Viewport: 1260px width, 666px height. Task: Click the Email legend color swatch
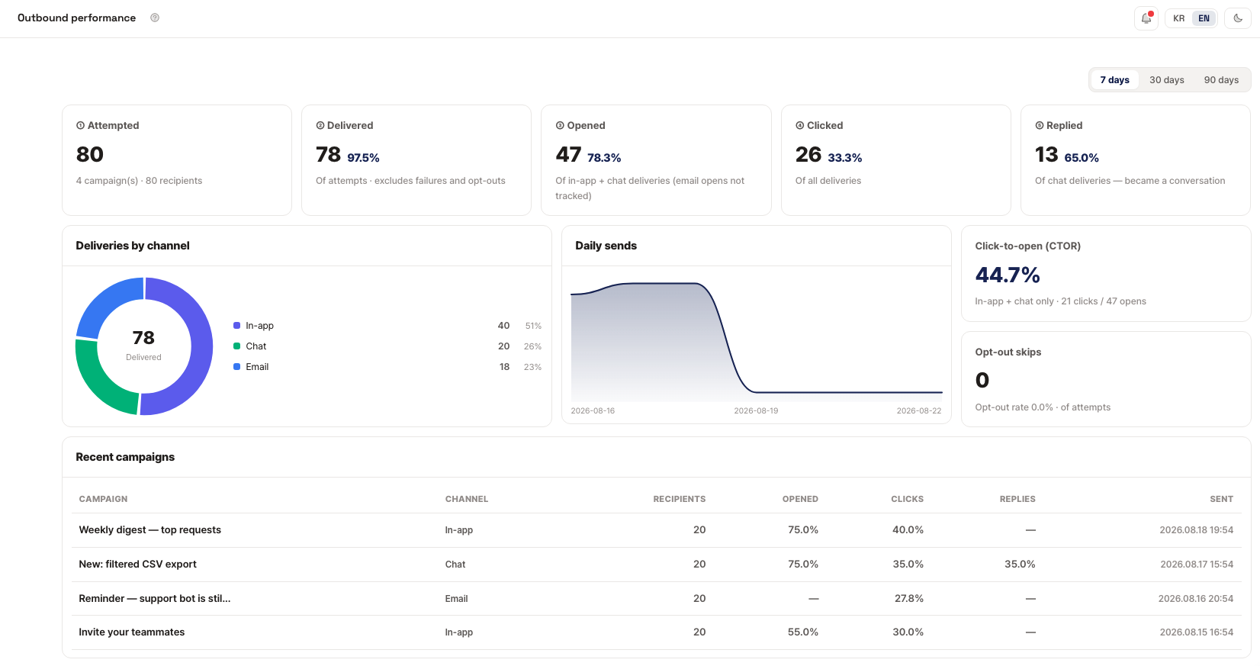(x=236, y=367)
